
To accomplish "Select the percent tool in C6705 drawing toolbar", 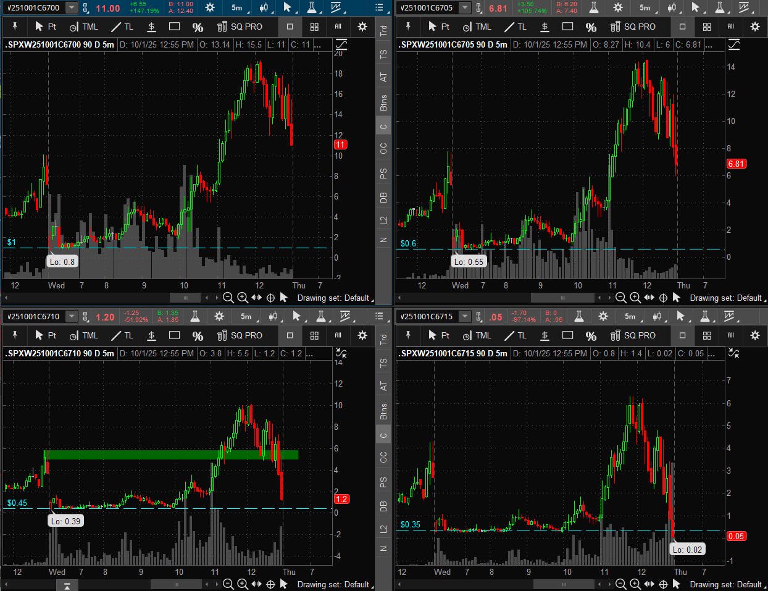I will pyautogui.click(x=591, y=27).
